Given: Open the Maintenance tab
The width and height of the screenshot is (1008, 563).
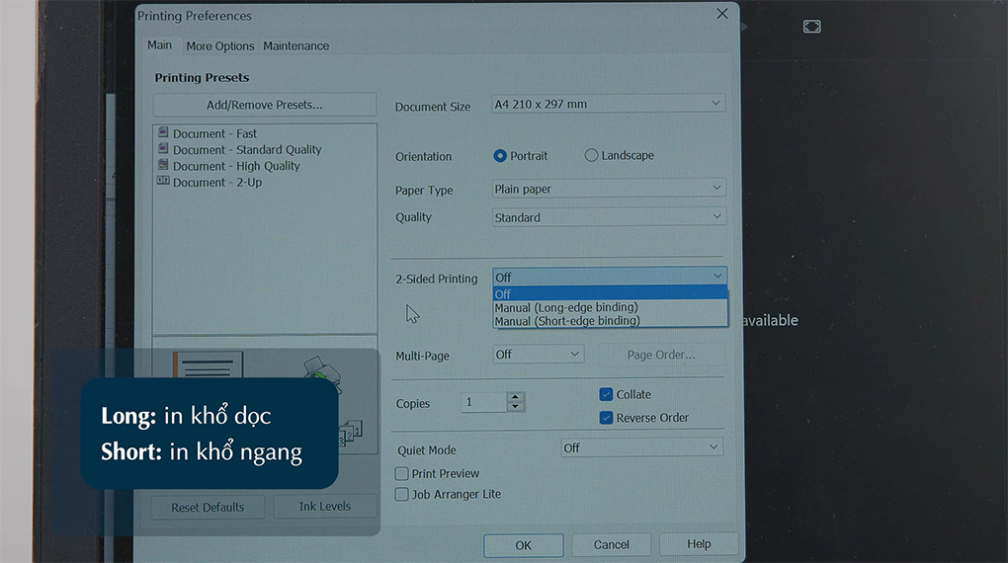Looking at the screenshot, I should tap(295, 46).
